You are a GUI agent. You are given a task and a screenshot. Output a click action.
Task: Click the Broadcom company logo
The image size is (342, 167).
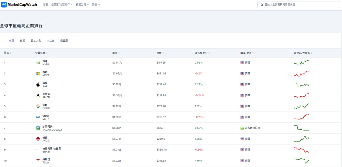point(38,139)
